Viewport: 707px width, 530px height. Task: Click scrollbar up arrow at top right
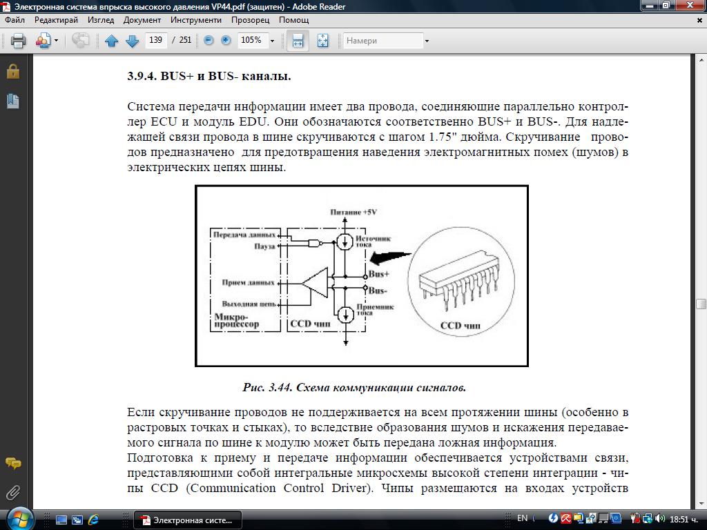701,60
